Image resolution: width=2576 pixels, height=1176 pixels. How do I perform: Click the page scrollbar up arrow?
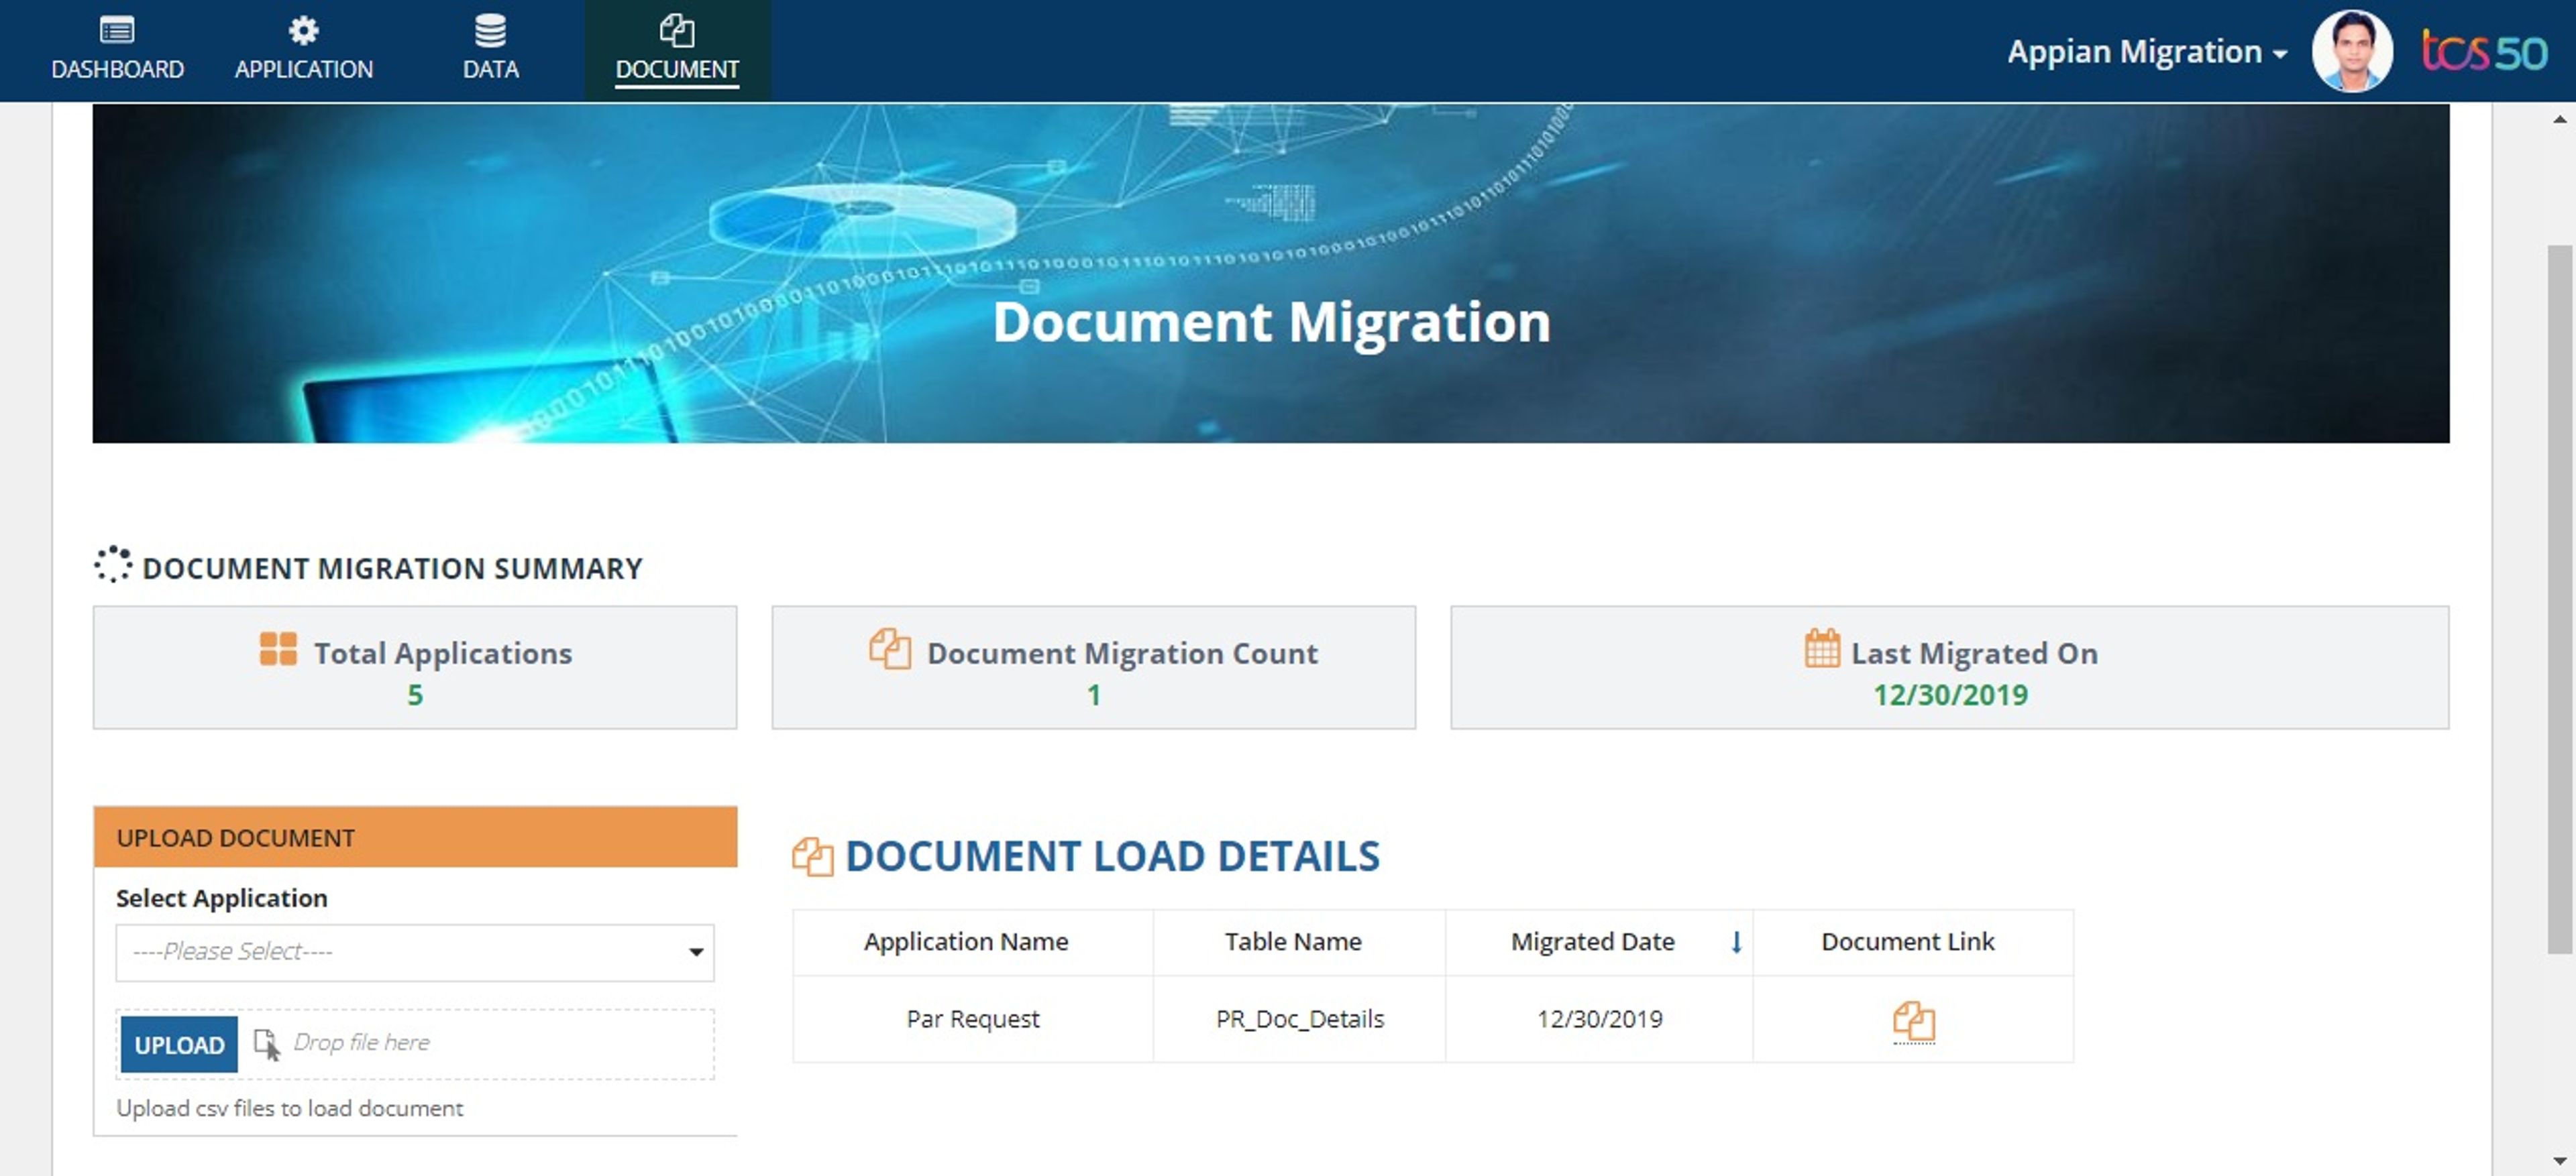click(2559, 119)
